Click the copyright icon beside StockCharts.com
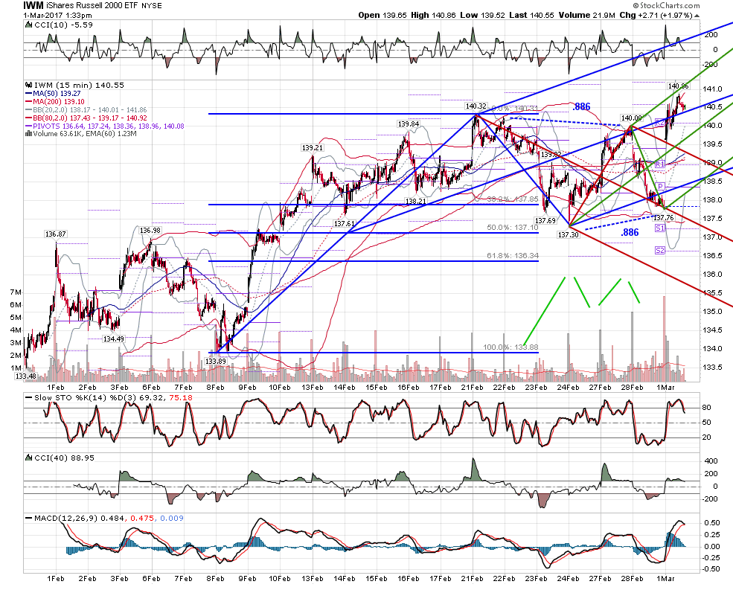733x590 pixels. [636, 6]
